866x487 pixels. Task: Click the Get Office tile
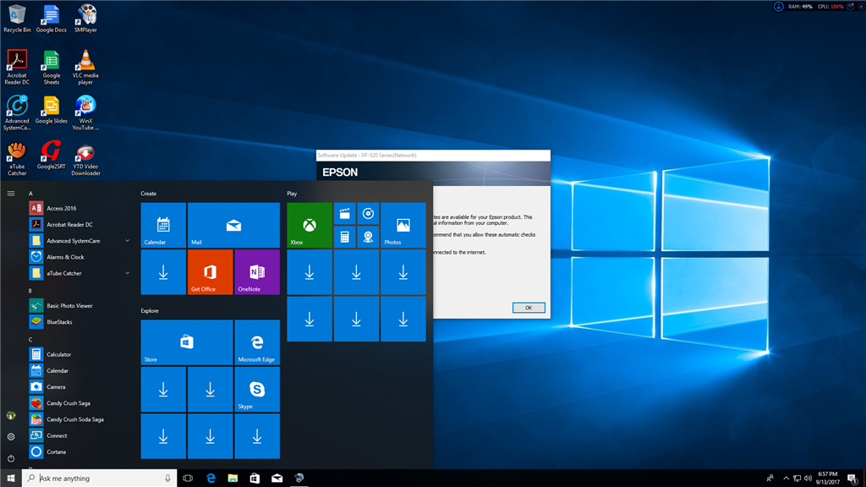210,272
